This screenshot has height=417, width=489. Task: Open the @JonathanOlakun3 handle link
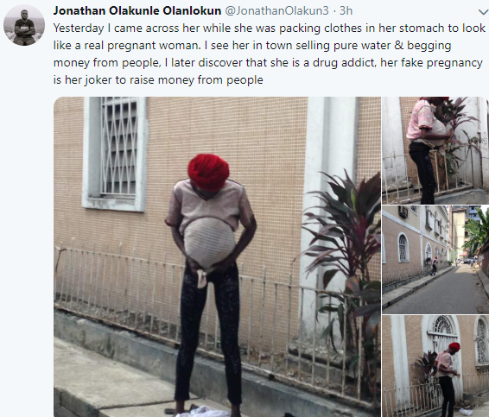coord(276,10)
